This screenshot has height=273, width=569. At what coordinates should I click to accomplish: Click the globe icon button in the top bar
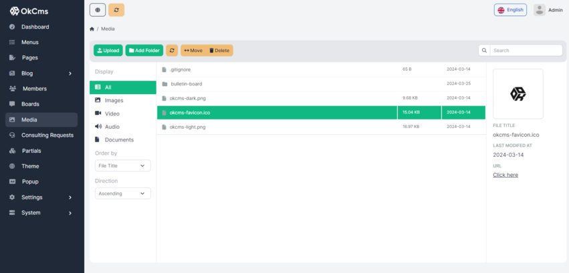98,10
